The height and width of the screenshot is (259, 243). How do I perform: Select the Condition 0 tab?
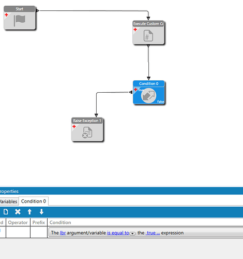point(34,202)
